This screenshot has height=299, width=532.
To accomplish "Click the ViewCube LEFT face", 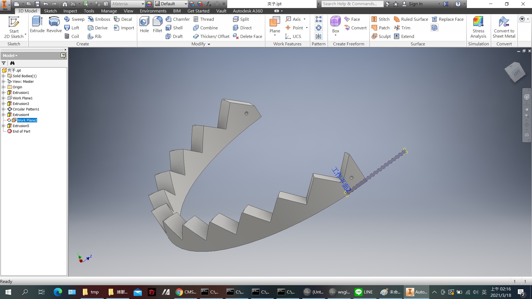I will point(516,73).
